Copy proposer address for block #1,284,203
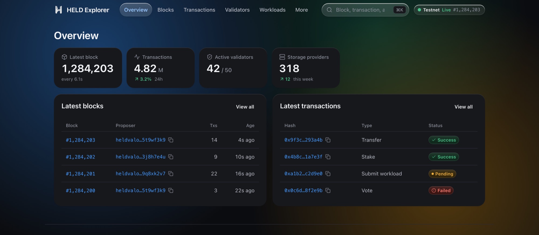 coord(171,140)
